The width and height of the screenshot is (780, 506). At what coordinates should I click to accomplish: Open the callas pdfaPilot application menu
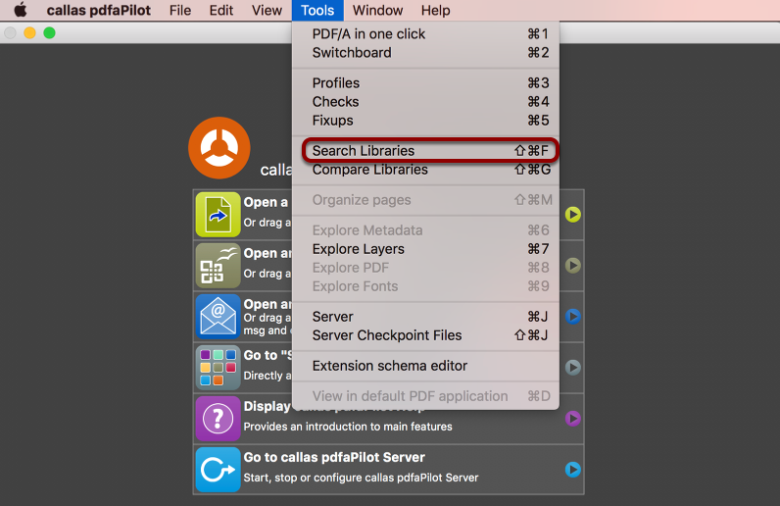coord(99,10)
